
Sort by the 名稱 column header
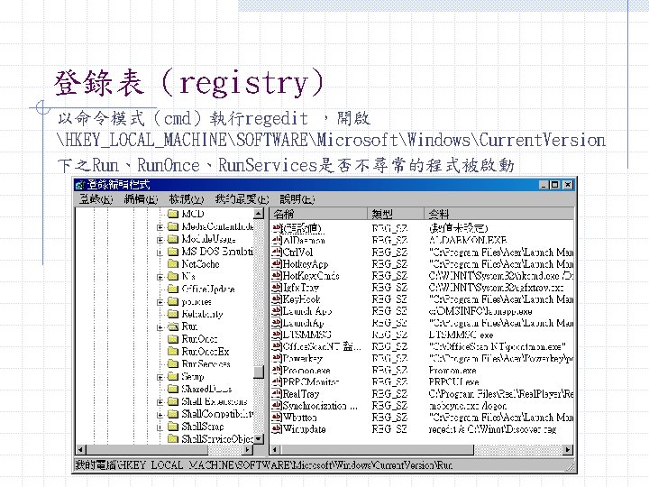(x=318, y=214)
